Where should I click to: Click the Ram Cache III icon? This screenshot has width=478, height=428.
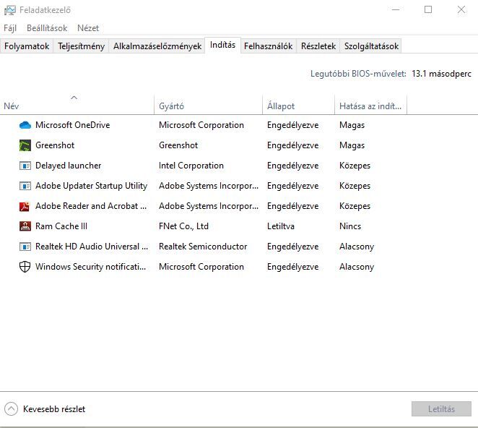25,226
